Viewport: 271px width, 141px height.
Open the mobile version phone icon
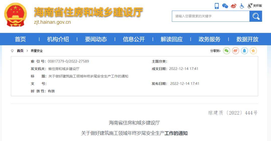click(217, 6)
